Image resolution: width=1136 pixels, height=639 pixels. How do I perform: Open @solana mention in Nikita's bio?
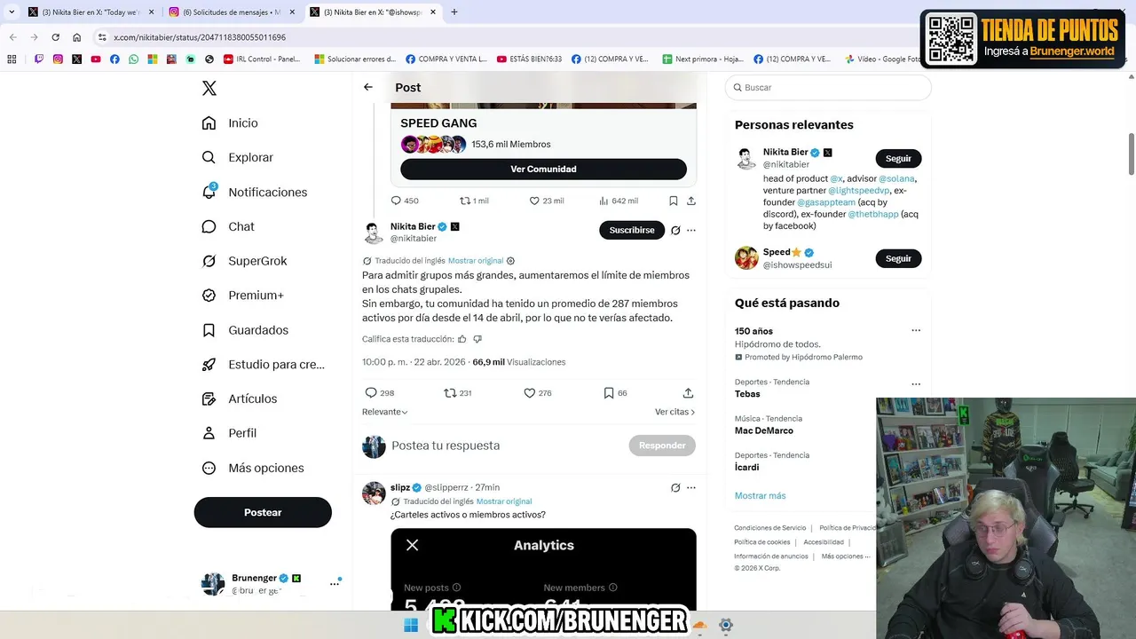tap(896, 178)
